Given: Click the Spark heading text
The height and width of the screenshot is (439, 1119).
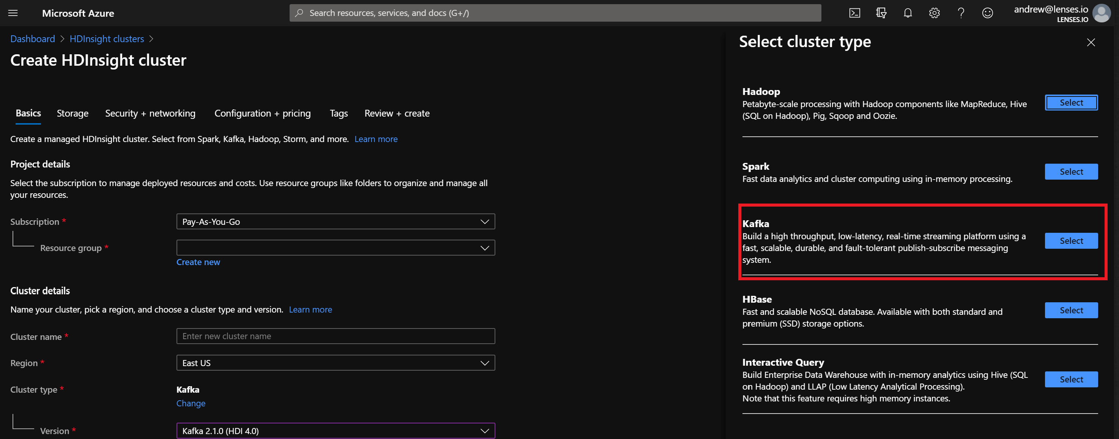Looking at the screenshot, I should [x=755, y=166].
